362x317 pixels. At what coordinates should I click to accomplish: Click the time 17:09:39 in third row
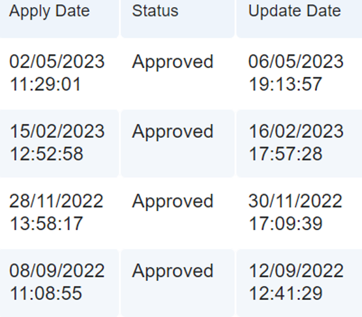point(285,224)
